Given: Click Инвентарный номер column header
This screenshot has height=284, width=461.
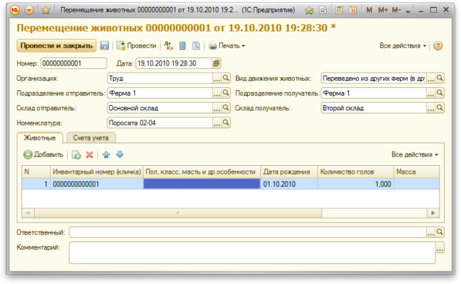Looking at the screenshot, I should click(97, 172).
